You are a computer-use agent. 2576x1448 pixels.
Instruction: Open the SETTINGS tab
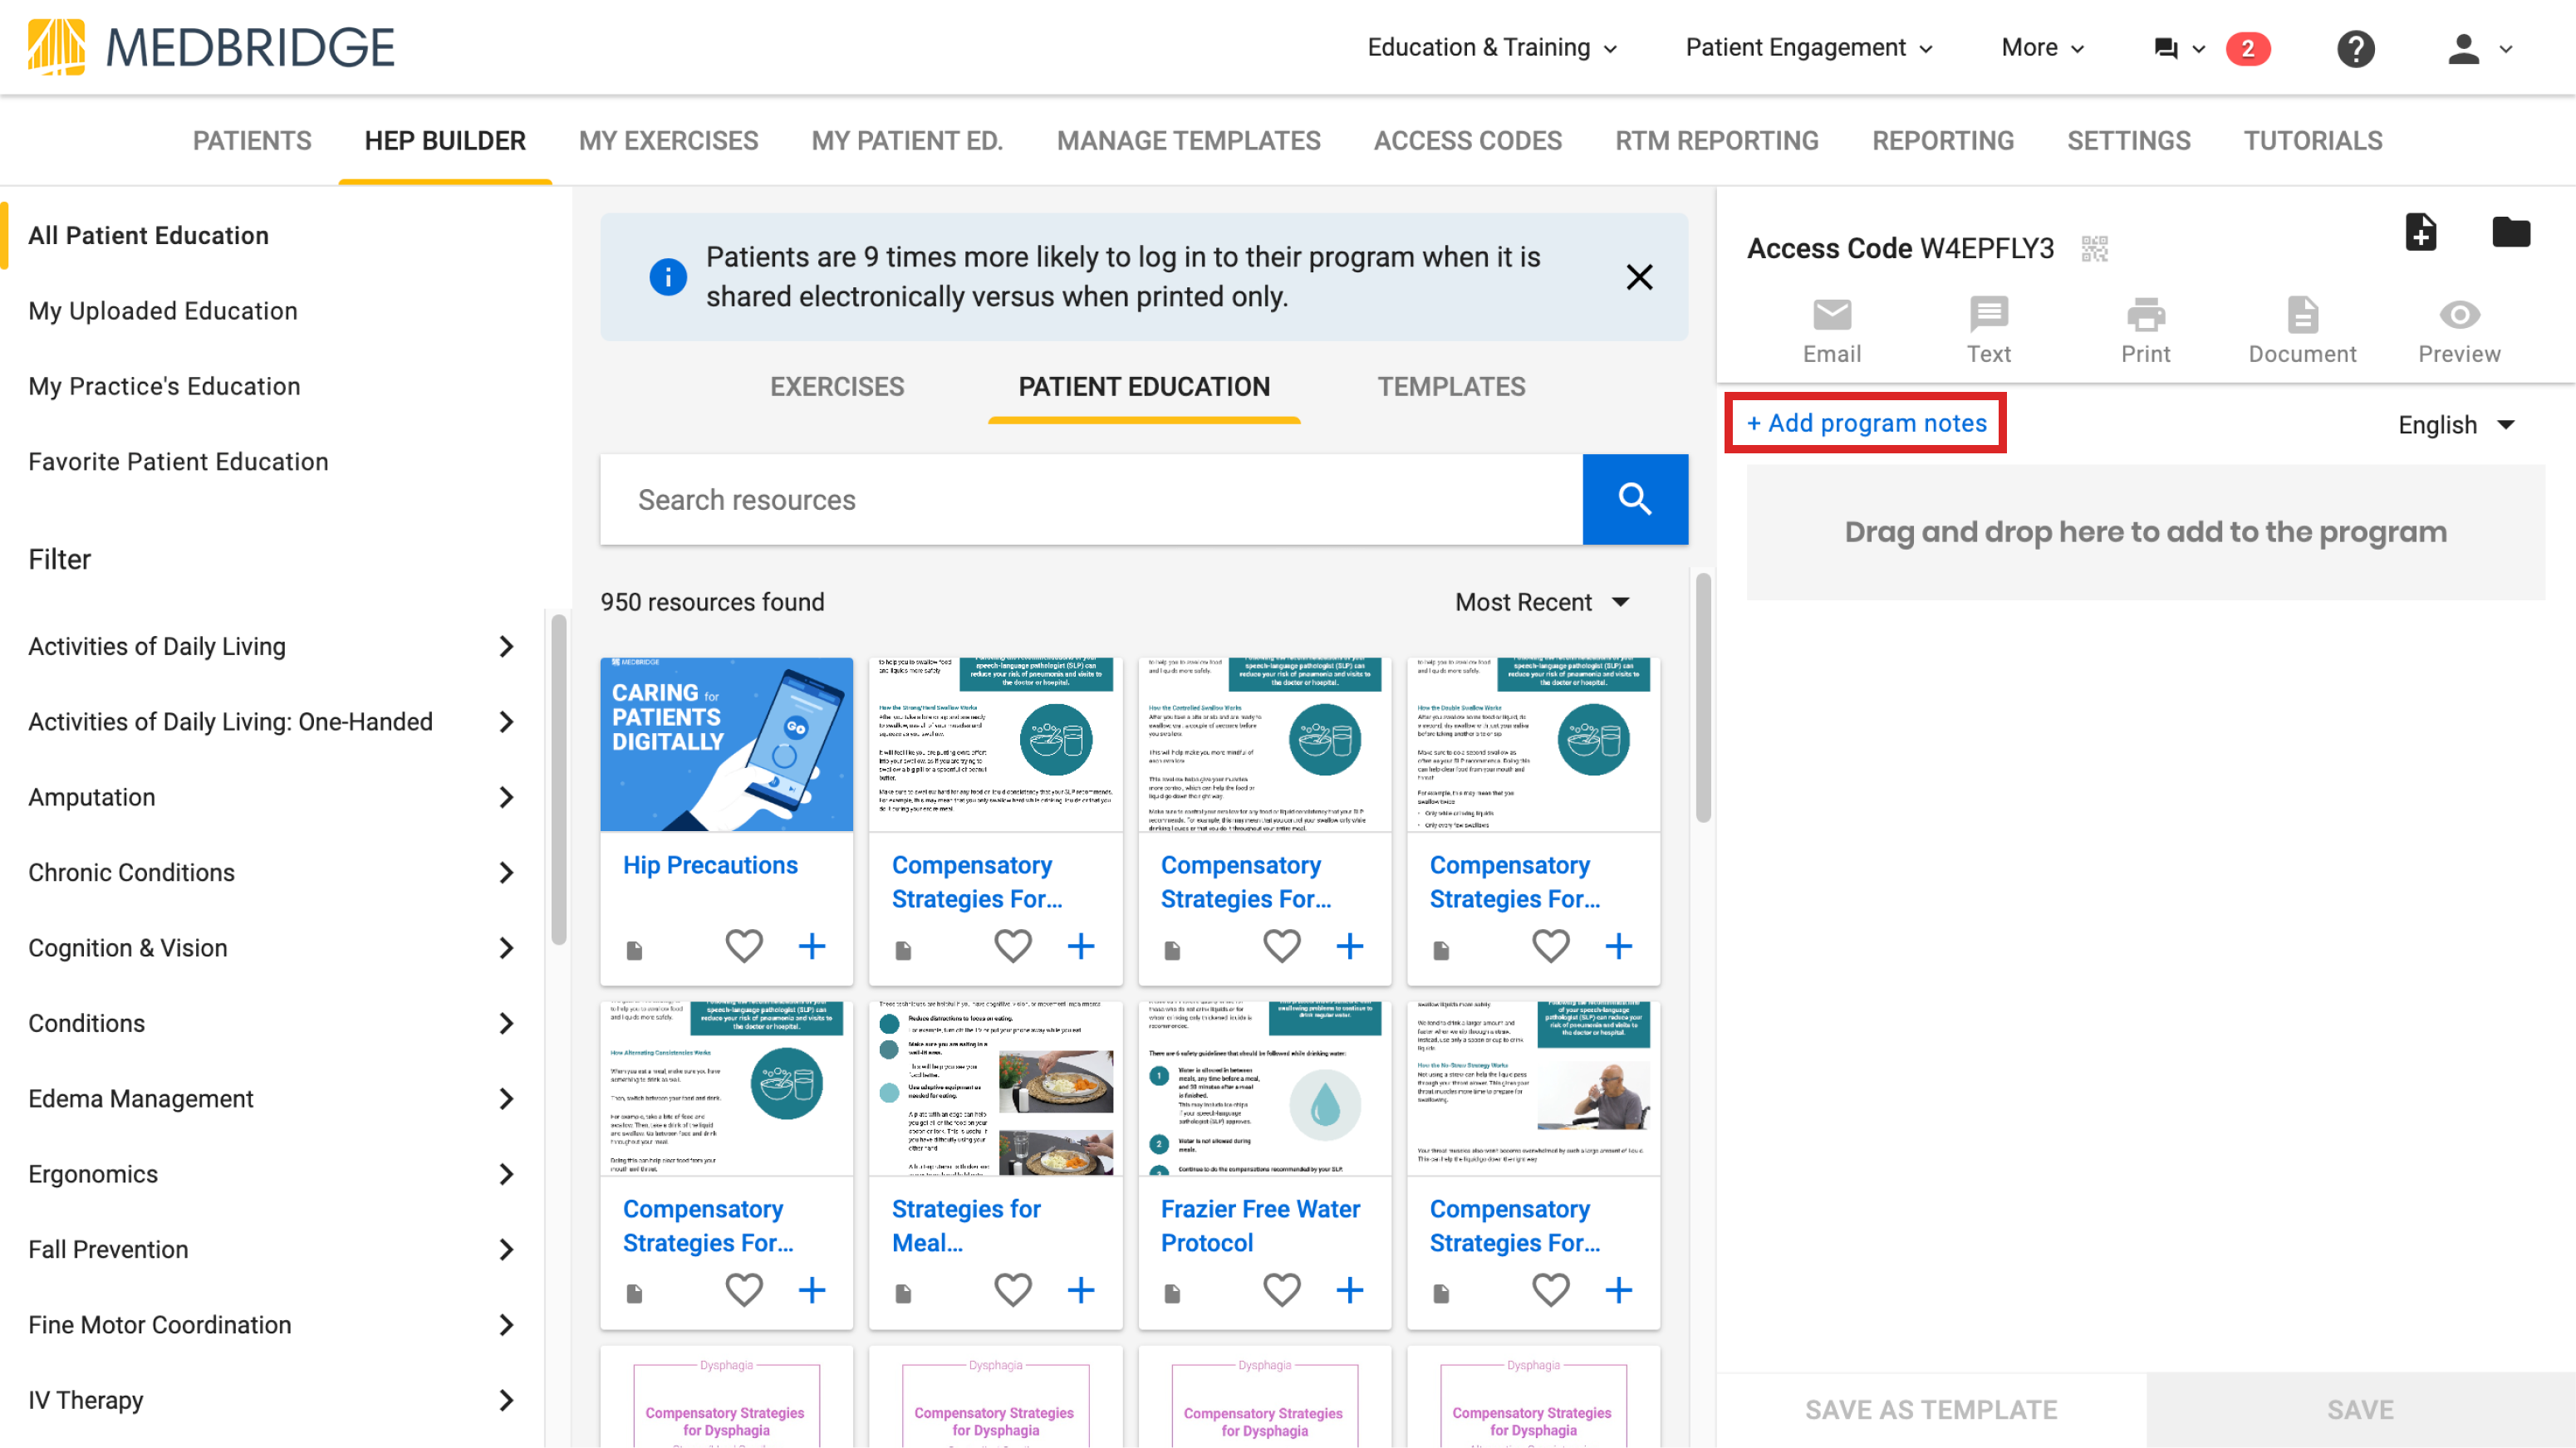pos(2128,140)
